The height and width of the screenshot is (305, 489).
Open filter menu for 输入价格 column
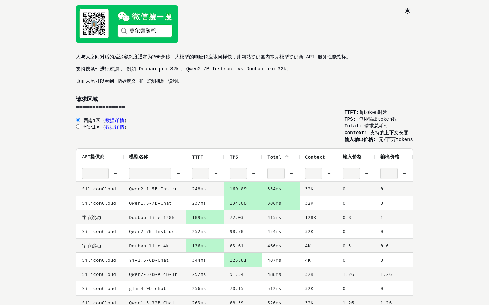coord(367,174)
